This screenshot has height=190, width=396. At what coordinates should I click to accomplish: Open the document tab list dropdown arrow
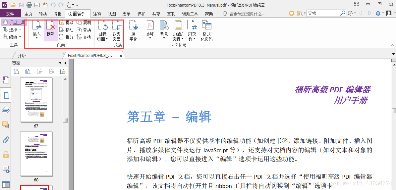coord(393,54)
